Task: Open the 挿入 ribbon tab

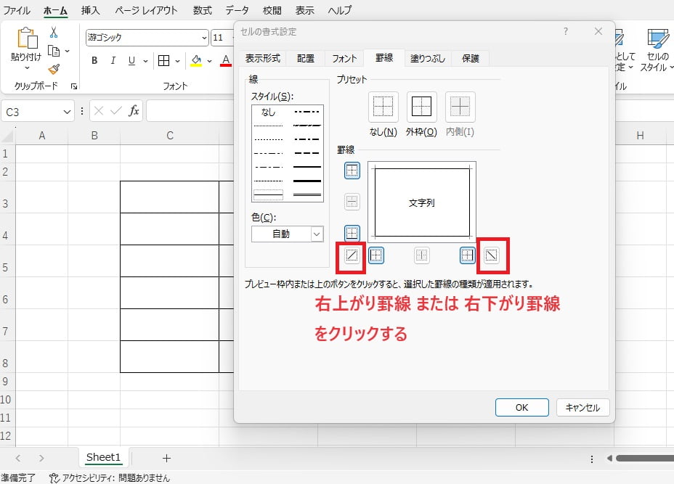Action: [90, 10]
